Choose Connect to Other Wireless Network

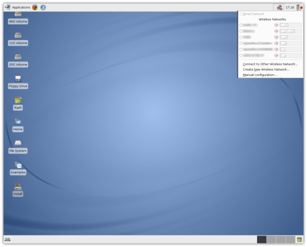tap(270, 64)
